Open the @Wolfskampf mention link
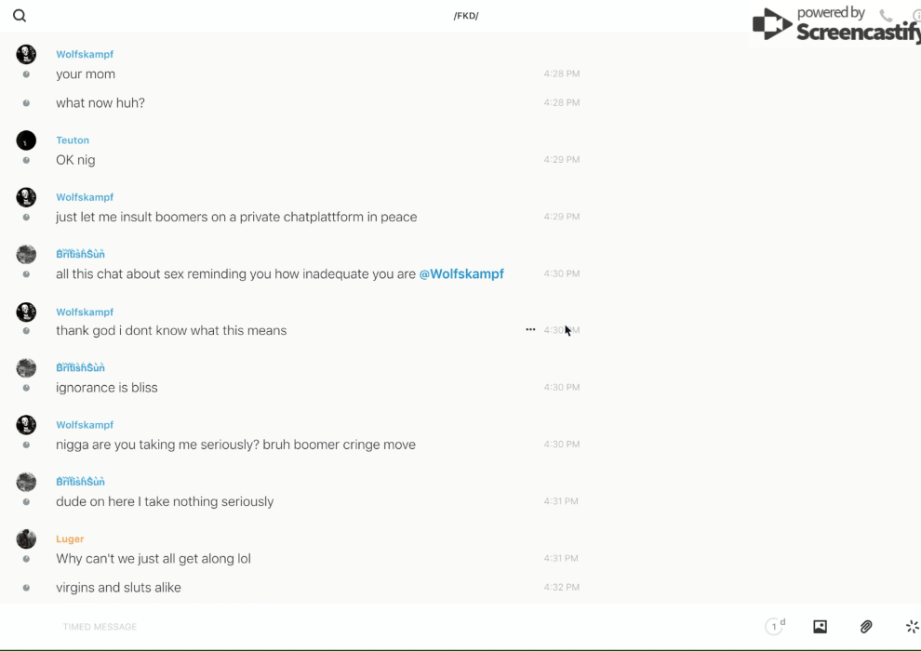Image resolution: width=921 pixels, height=651 pixels. (461, 274)
